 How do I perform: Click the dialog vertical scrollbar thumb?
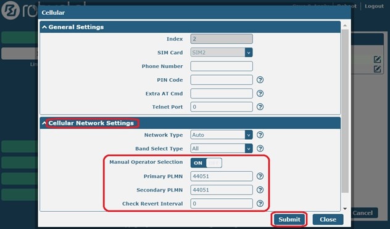pos(345,111)
